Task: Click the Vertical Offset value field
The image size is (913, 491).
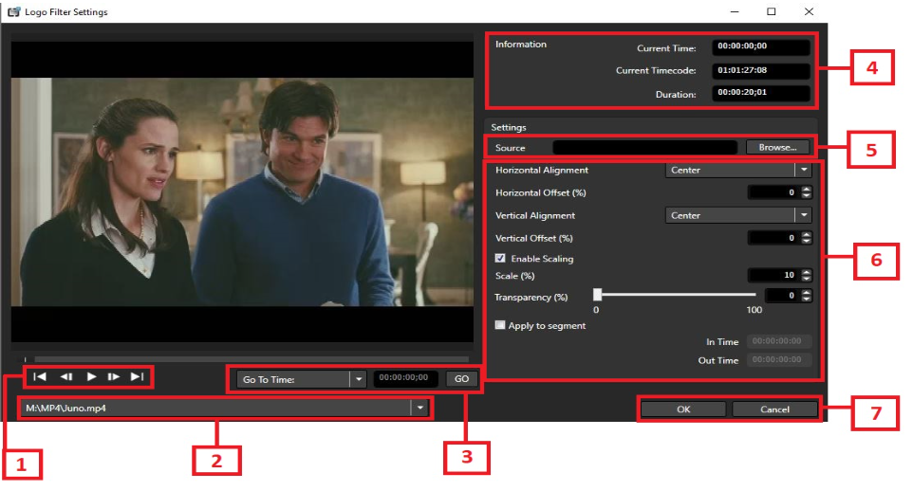Action: point(773,238)
